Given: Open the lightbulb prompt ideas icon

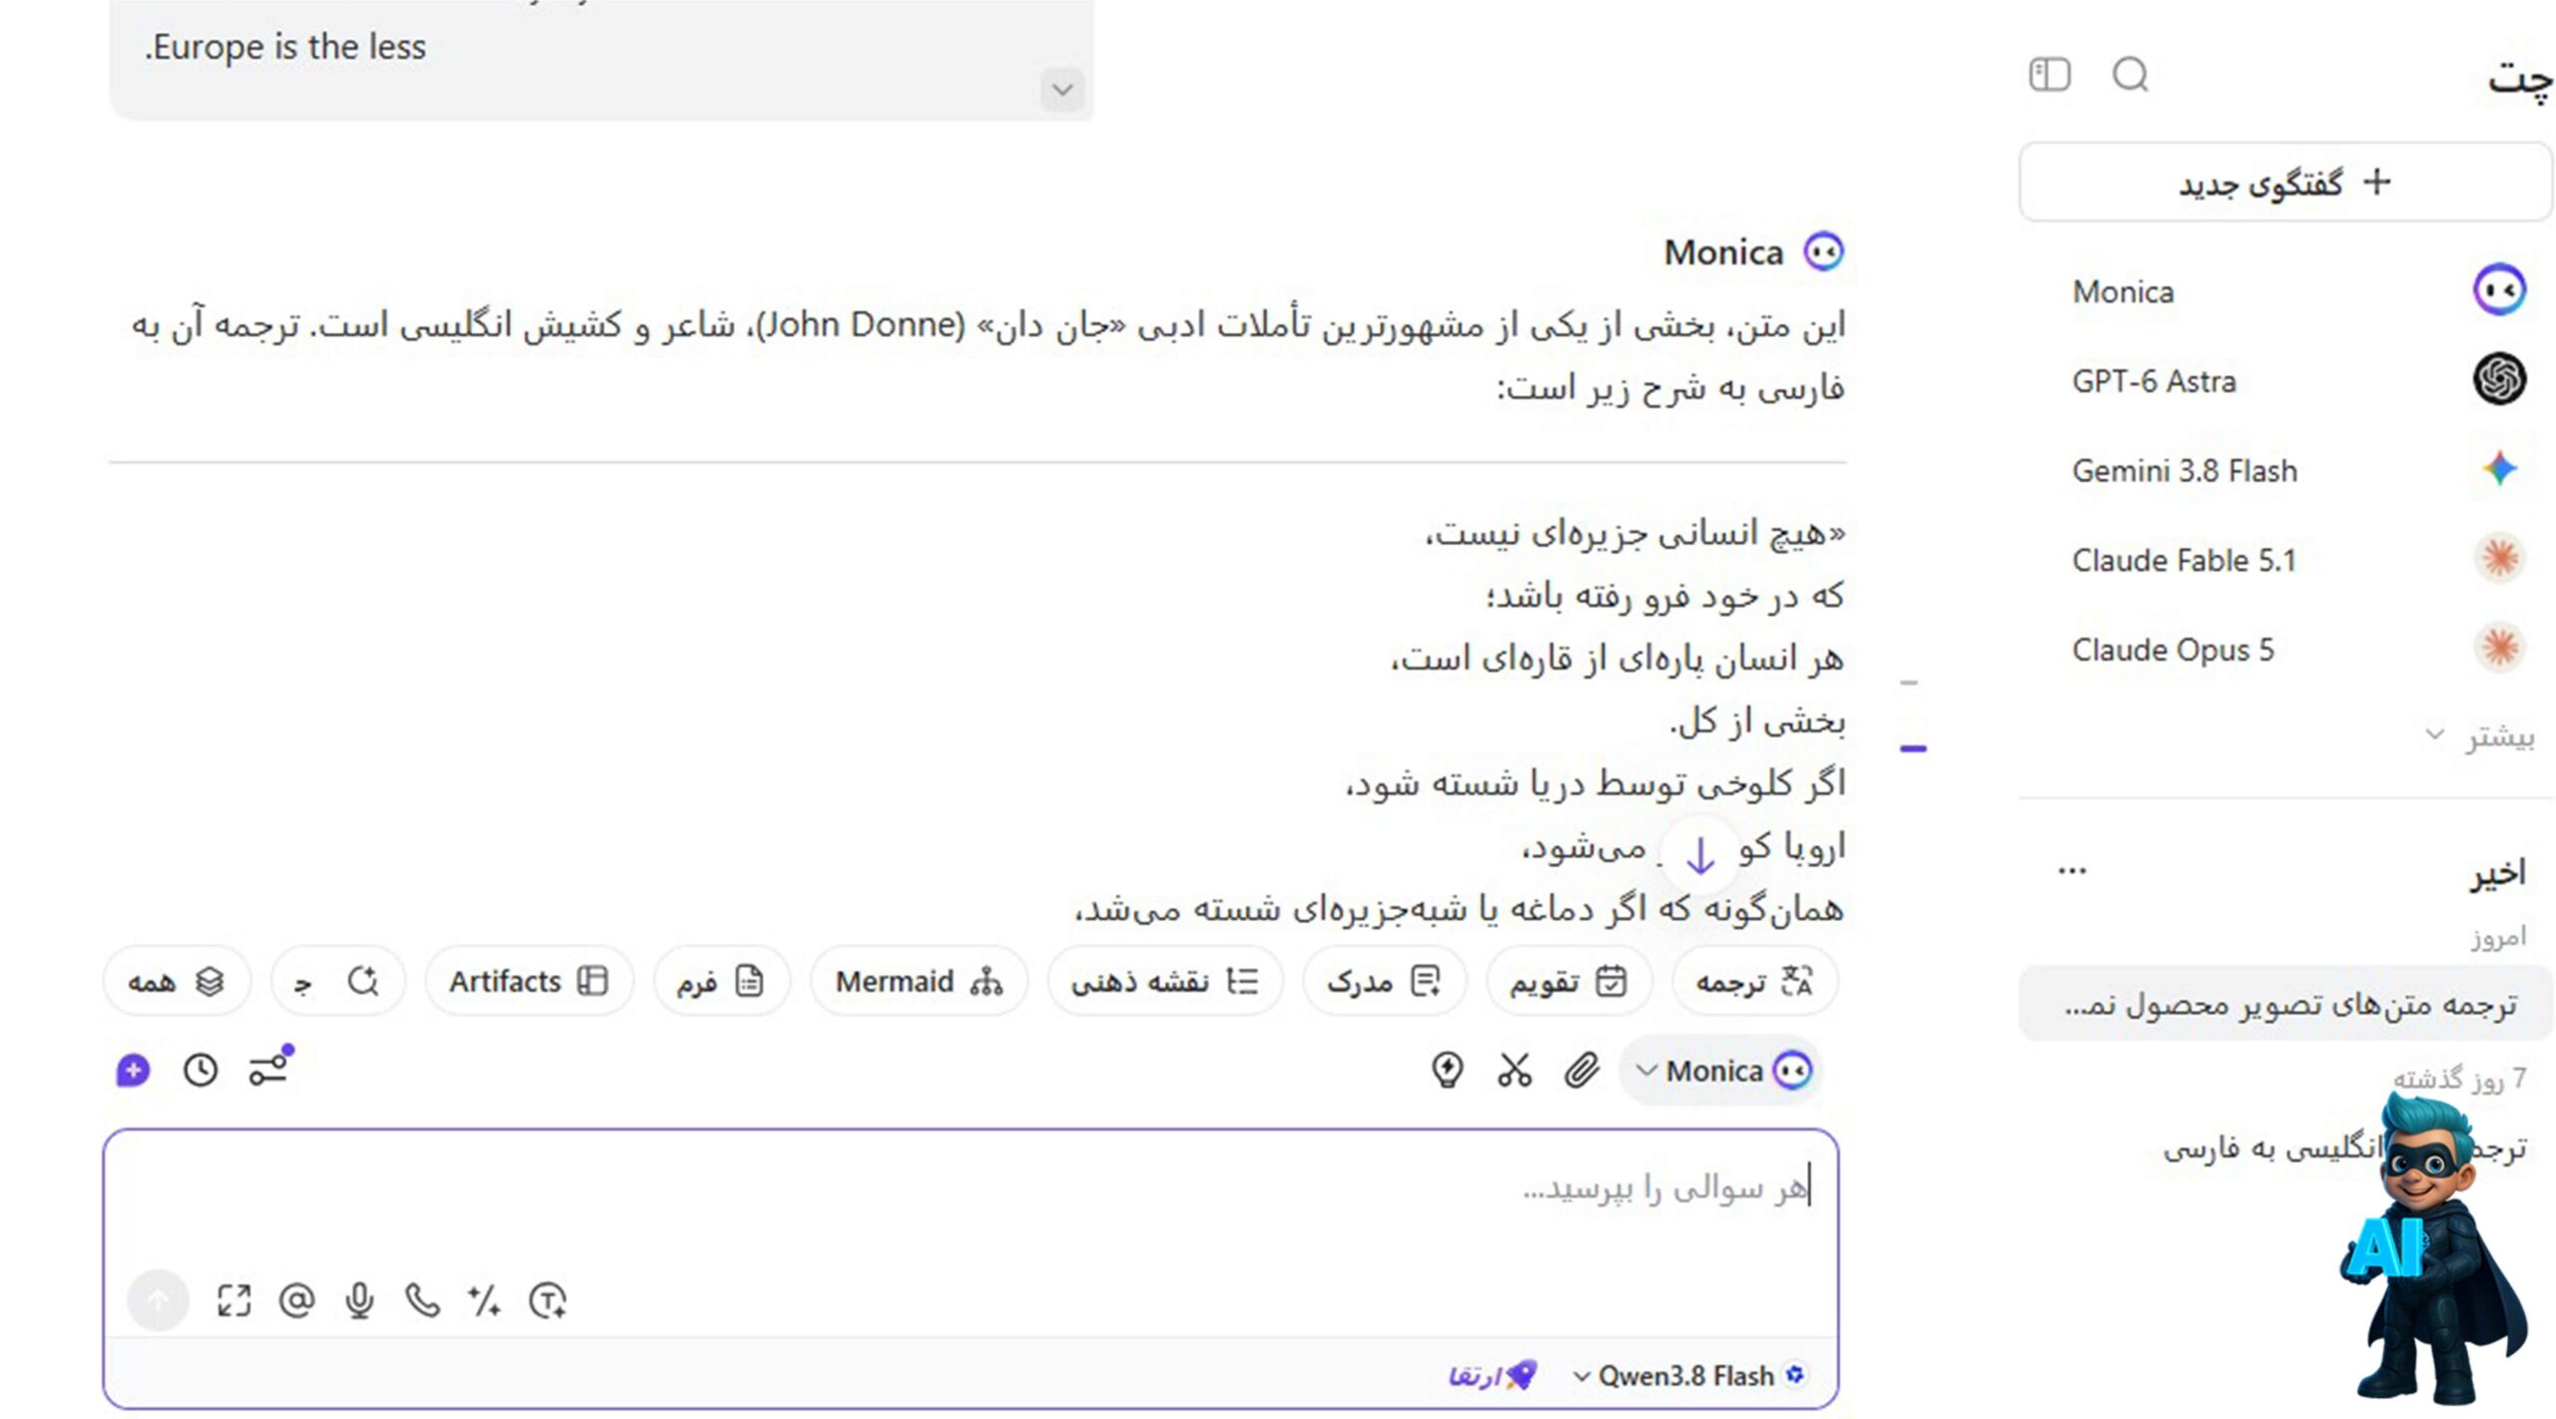Looking at the screenshot, I should click(1447, 1070).
